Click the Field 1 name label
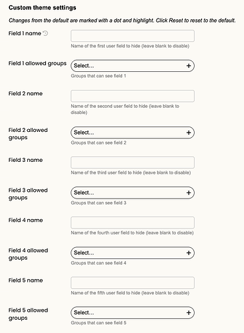 click(25, 33)
